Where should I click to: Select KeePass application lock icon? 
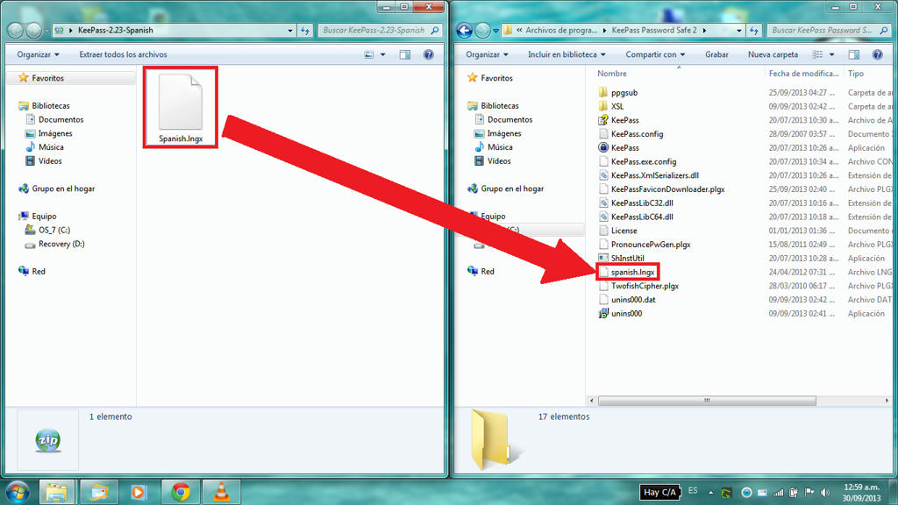pyautogui.click(x=603, y=147)
